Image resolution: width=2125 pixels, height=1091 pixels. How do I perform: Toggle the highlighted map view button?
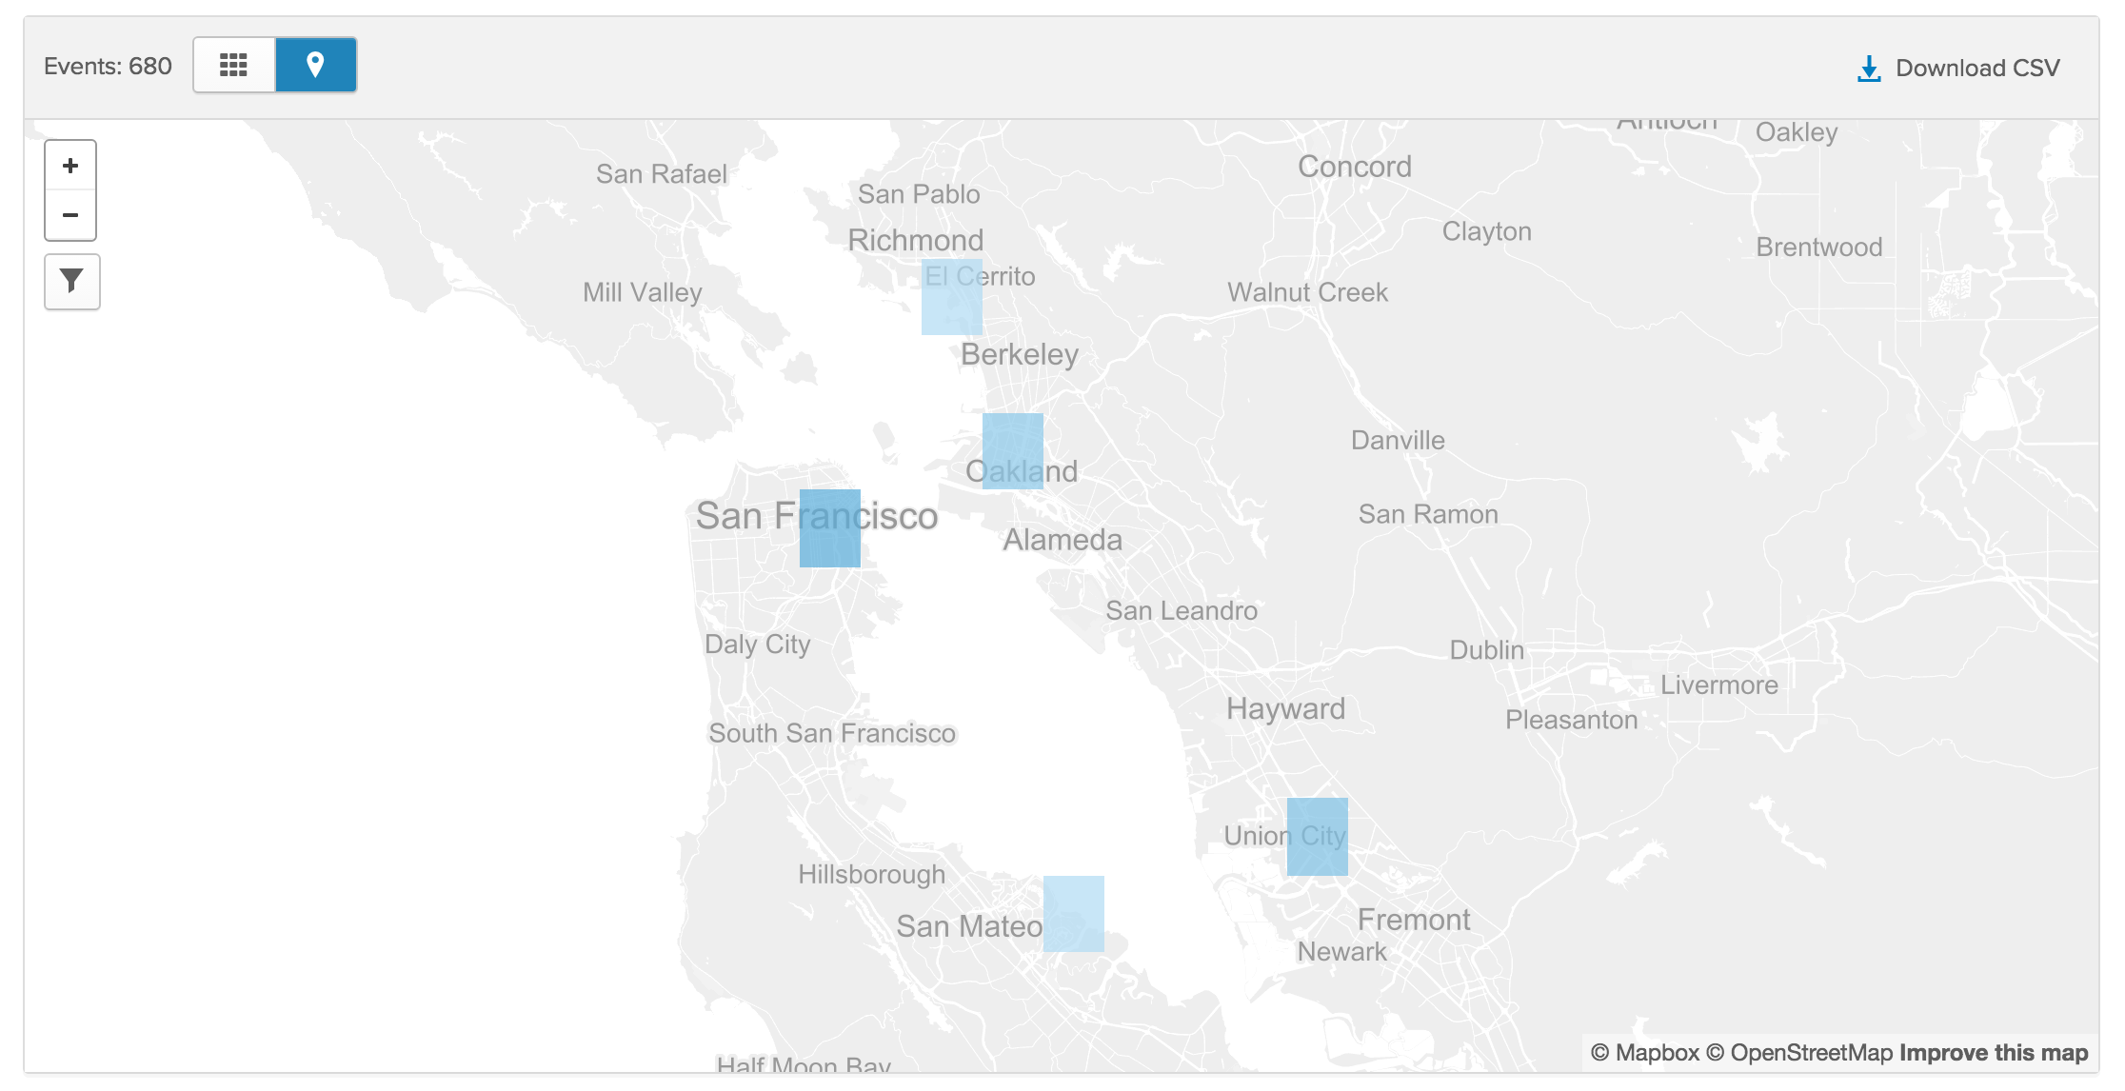pos(317,65)
